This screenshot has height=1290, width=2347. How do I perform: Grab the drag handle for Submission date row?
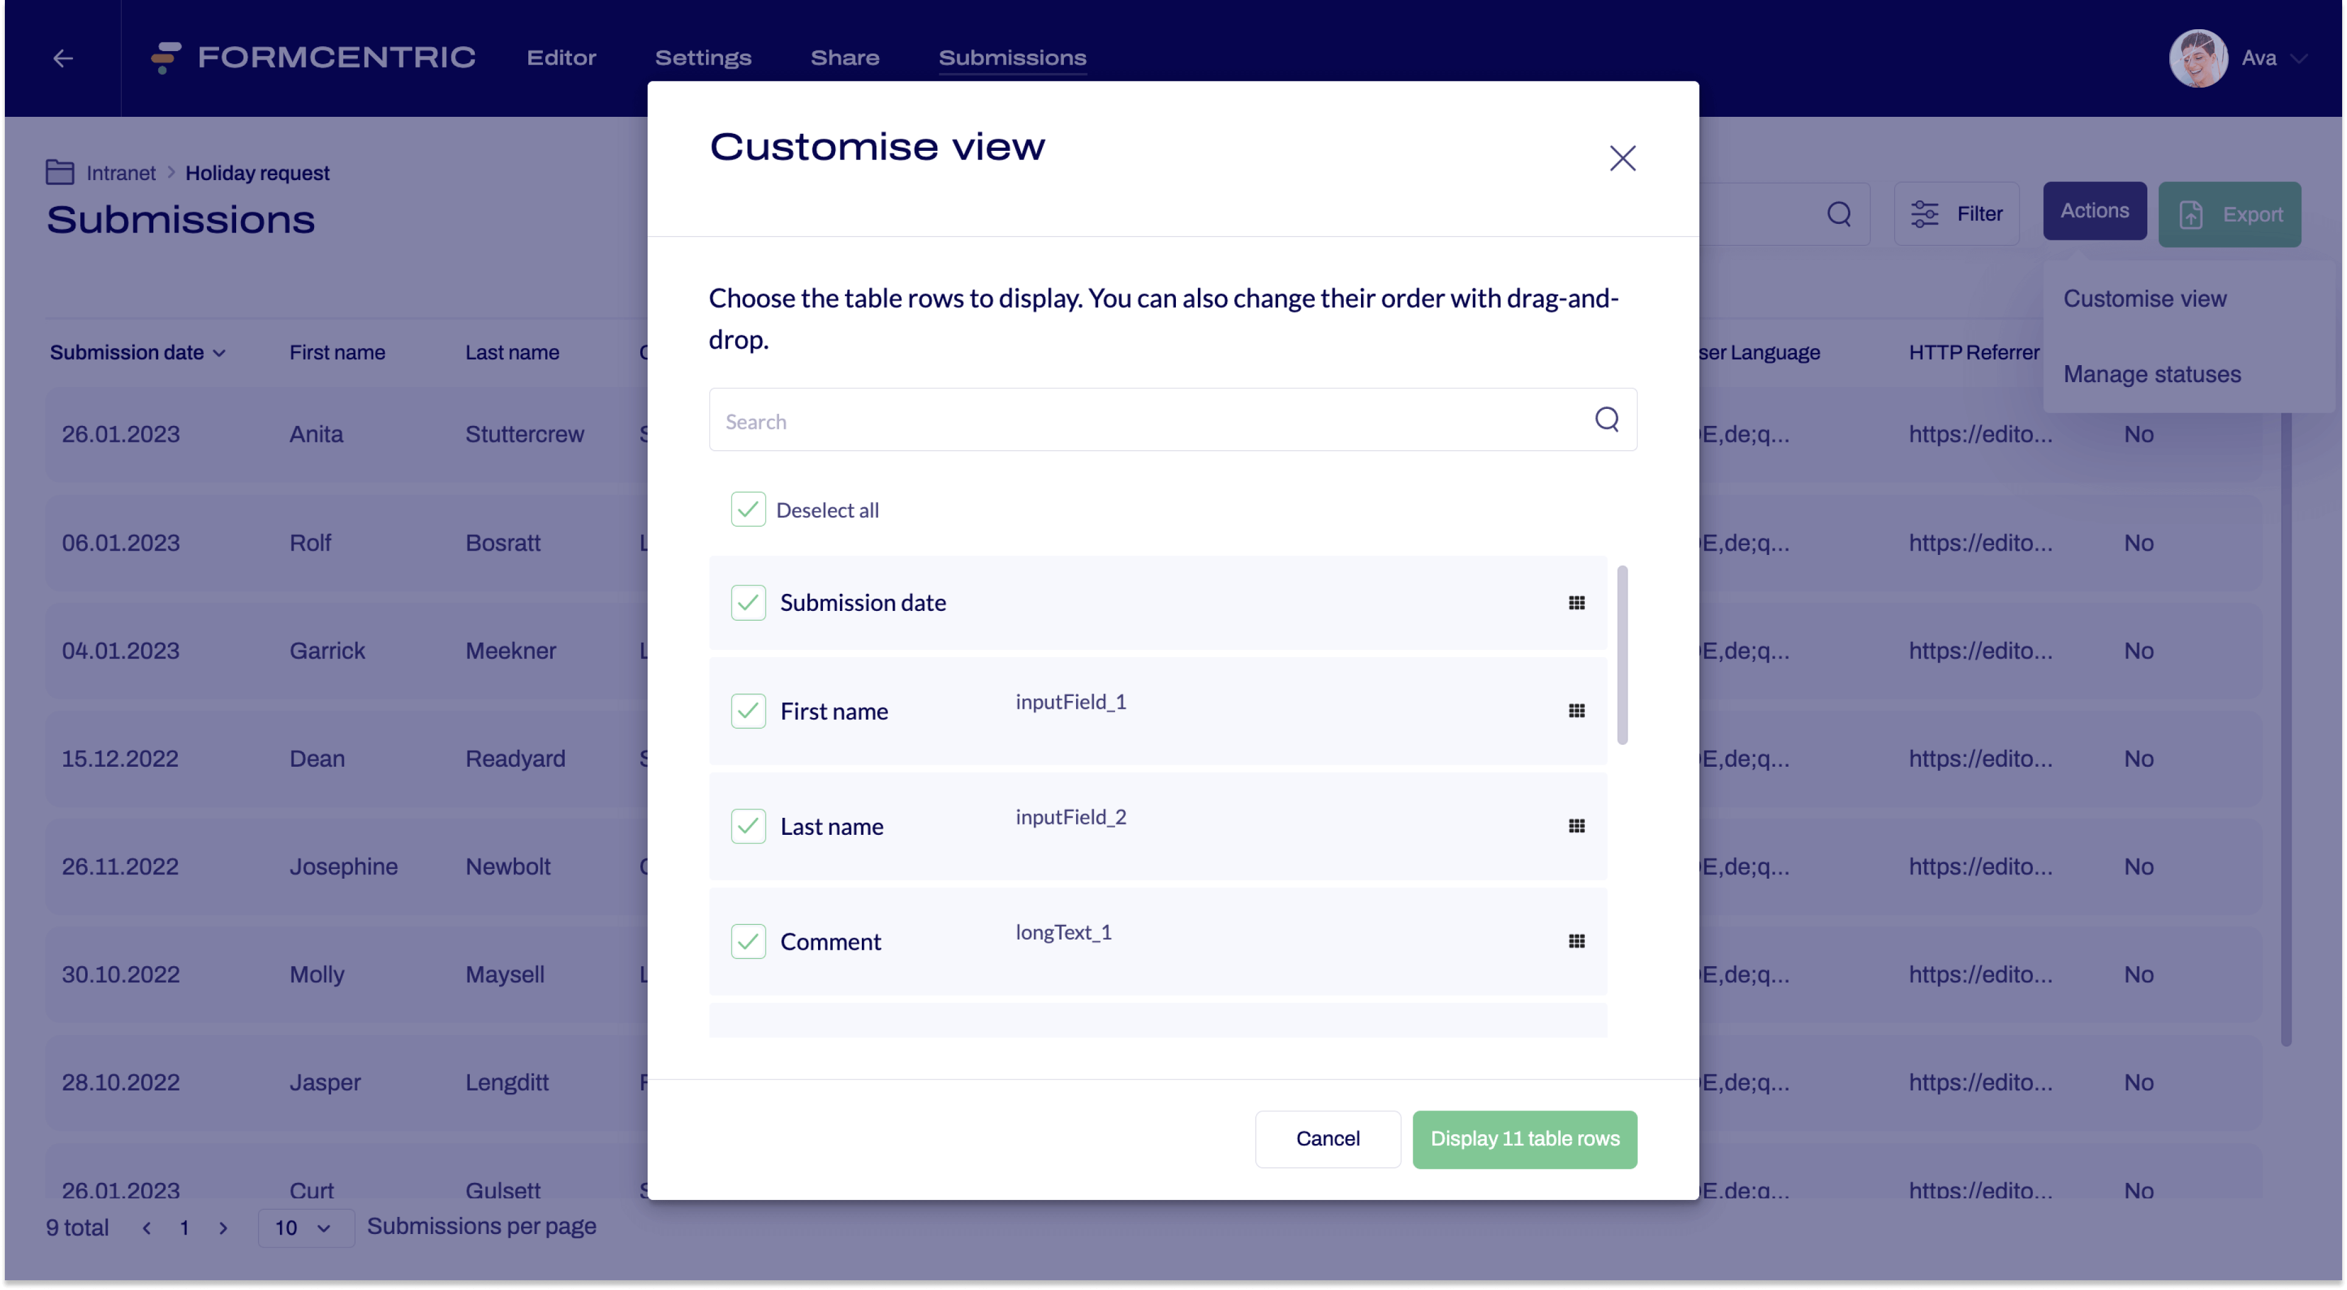coord(1576,602)
